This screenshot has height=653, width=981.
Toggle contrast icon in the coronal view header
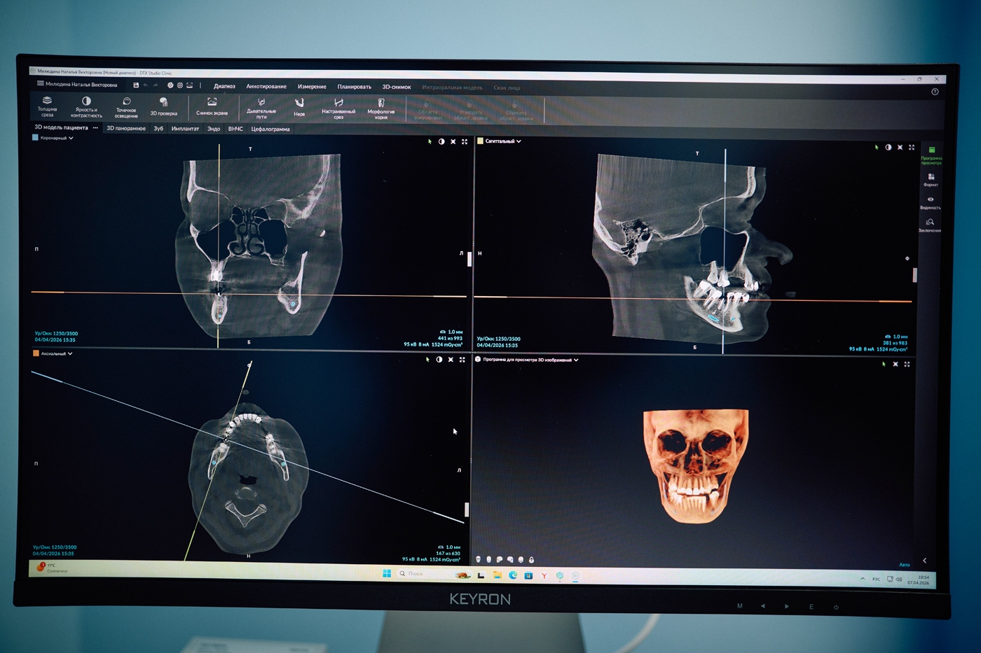441,141
